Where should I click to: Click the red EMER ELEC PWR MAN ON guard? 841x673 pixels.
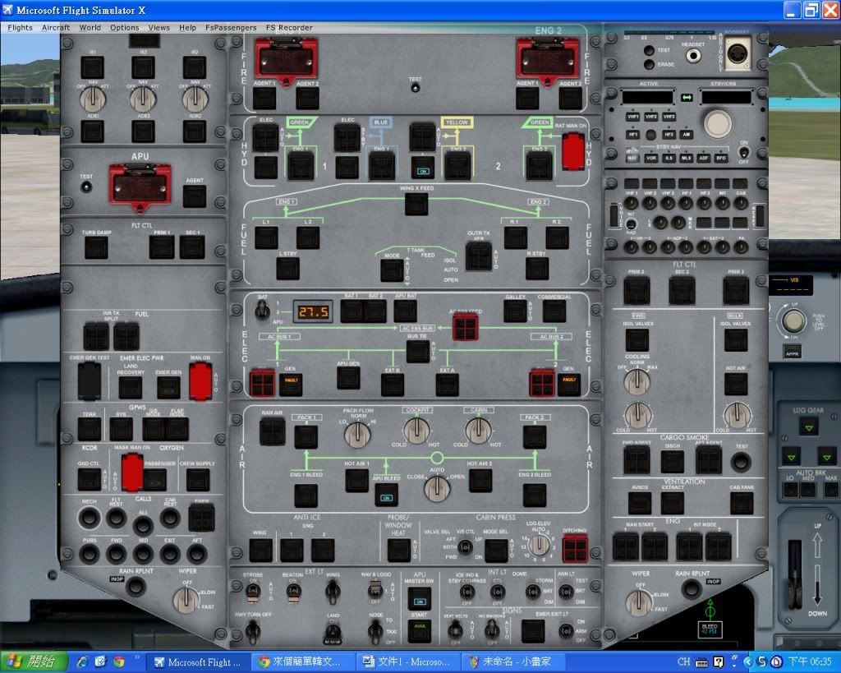(200, 381)
